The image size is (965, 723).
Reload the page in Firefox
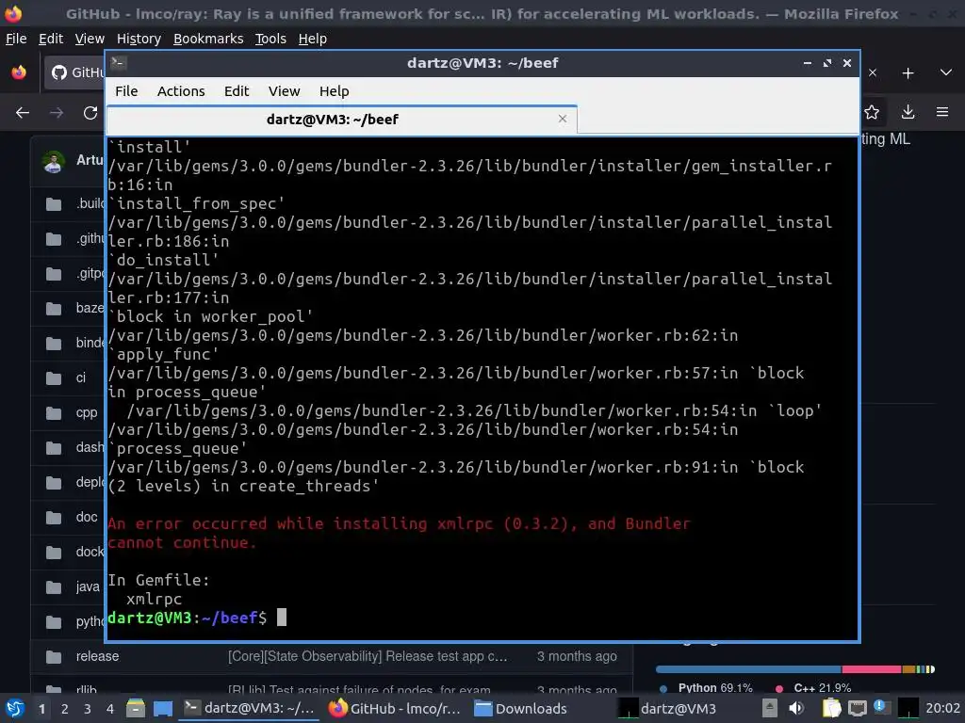[90, 113]
